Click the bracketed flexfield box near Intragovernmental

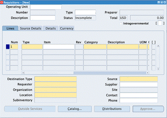pos(160,23)
